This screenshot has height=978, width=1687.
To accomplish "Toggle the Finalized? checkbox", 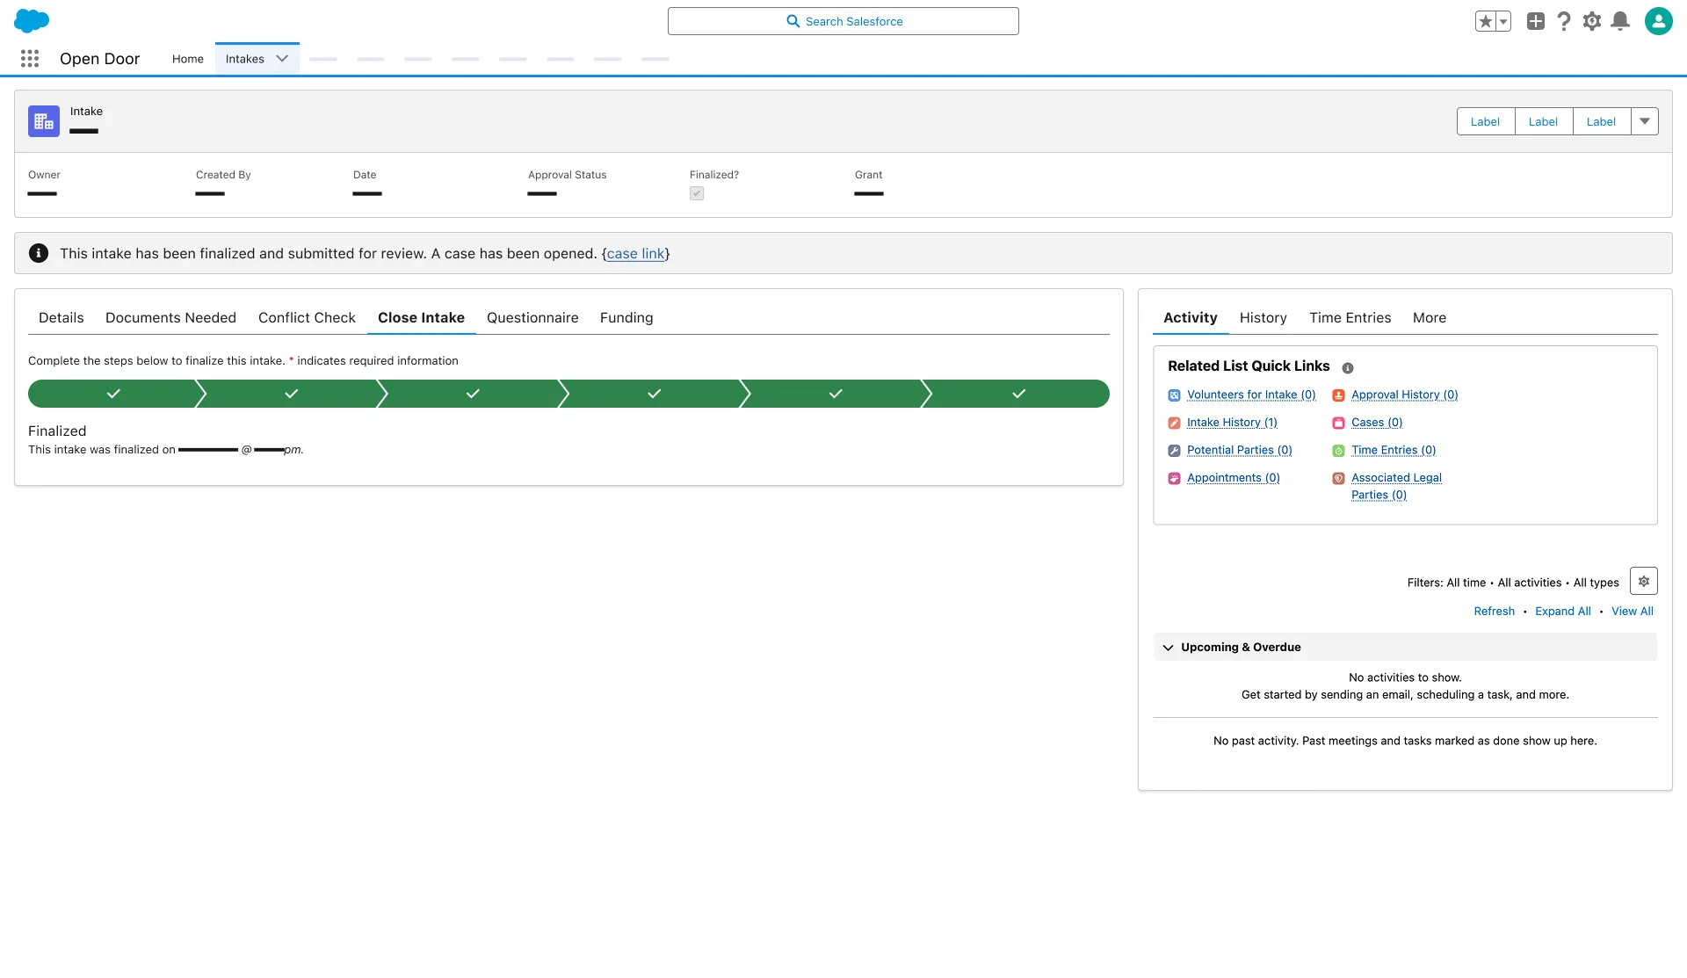I will pyautogui.click(x=697, y=193).
